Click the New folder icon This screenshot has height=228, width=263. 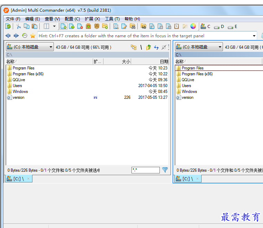tap(105, 26)
